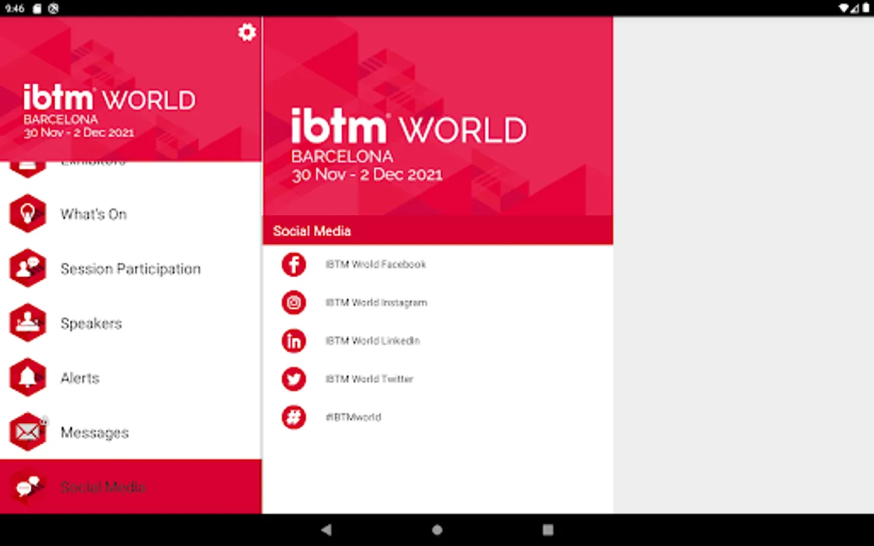The image size is (874, 546).
Task: Click the hashtag icon
Action: (294, 417)
